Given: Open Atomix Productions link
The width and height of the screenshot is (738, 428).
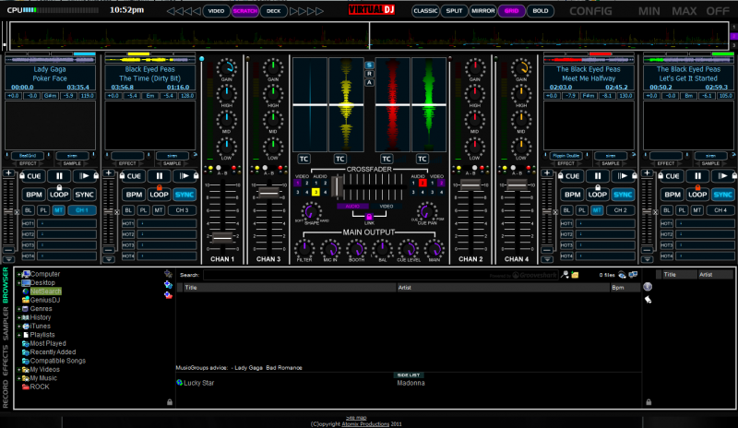Looking at the screenshot, I should 365,424.
